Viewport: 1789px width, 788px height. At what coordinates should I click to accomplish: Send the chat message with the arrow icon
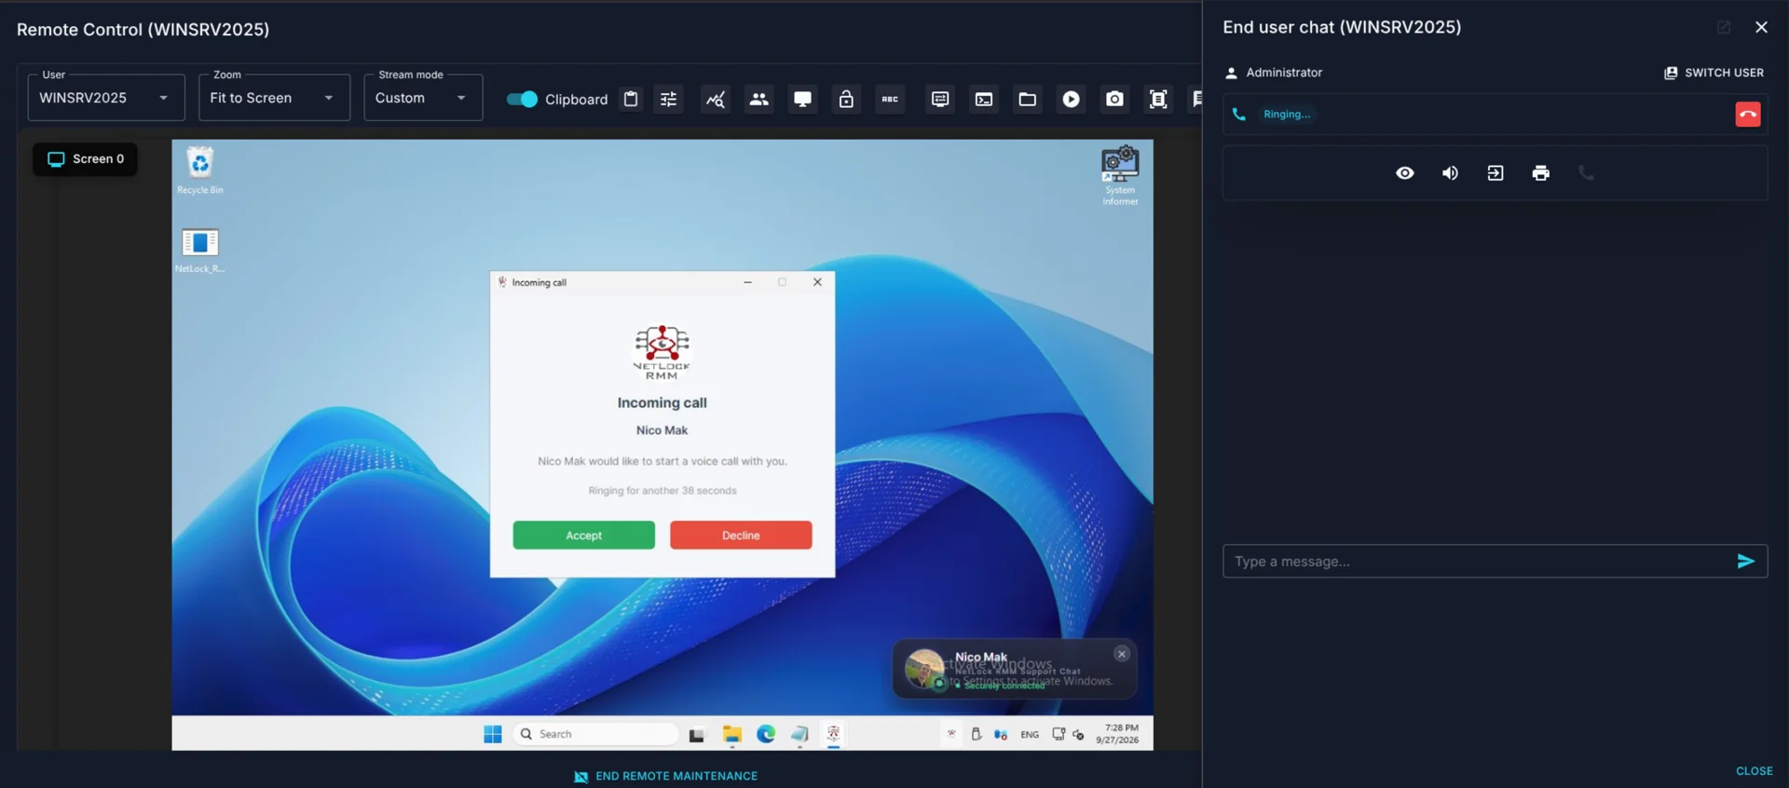[1746, 562]
